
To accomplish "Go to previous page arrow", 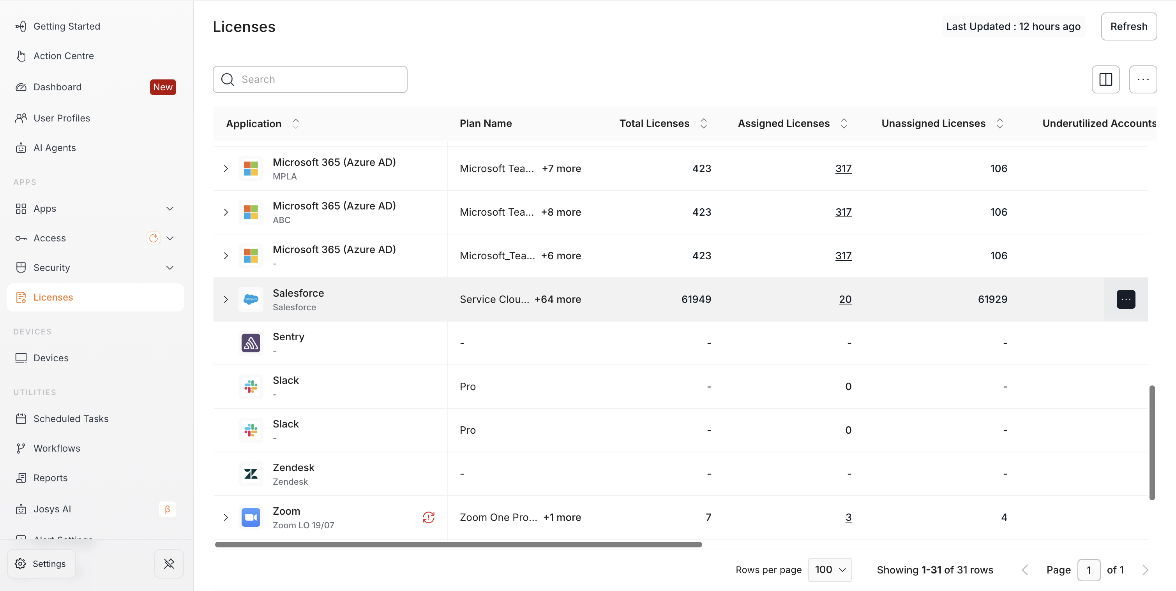I will 1025,570.
